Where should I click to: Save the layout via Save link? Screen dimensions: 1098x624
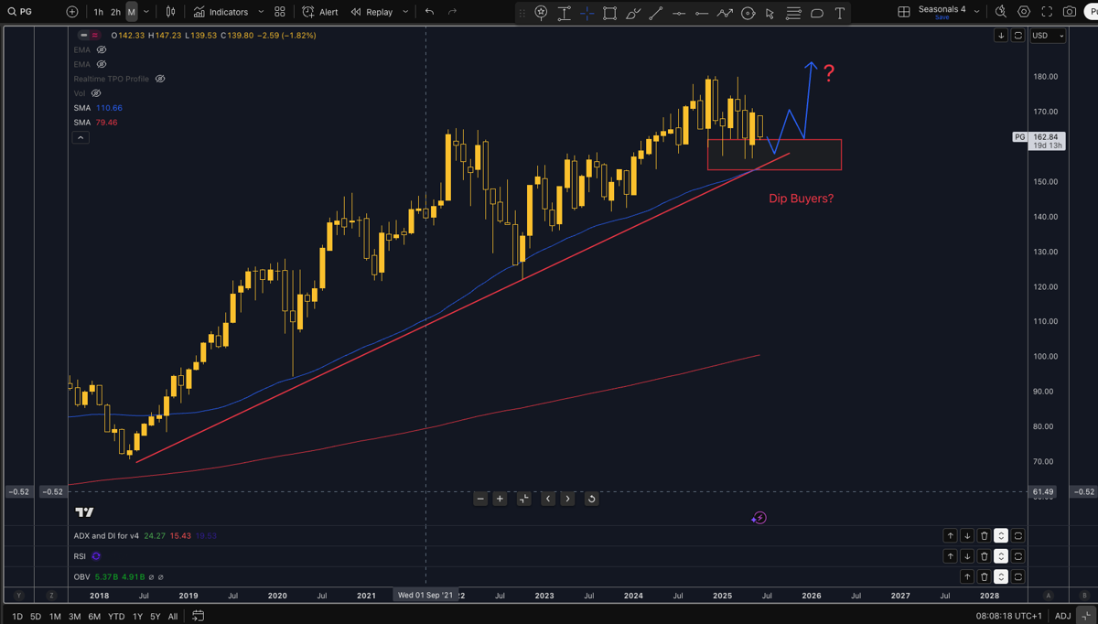pyautogui.click(x=942, y=17)
